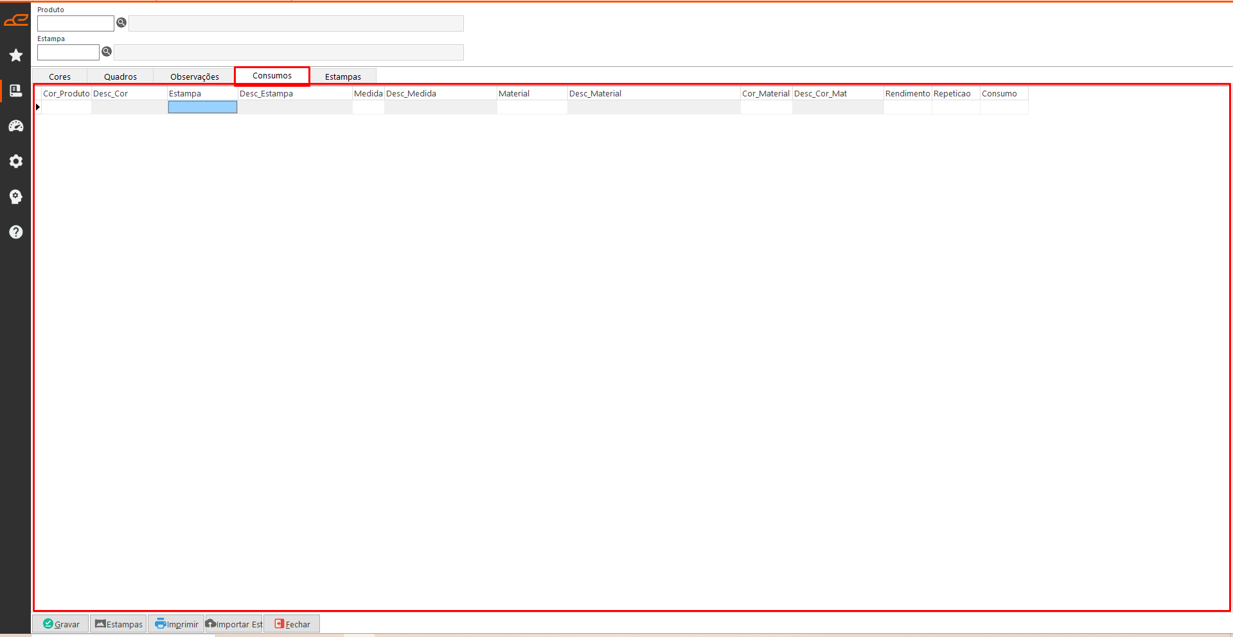Click the Imprimir button
This screenshot has width=1233, height=637.
tap(176, 624)
